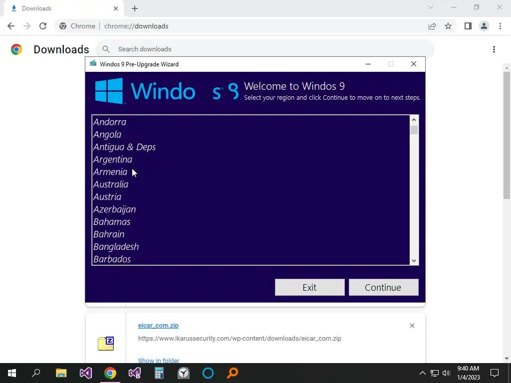
Task: Click the eicar_com.zip file icon
Action: [x=106, y=343]
